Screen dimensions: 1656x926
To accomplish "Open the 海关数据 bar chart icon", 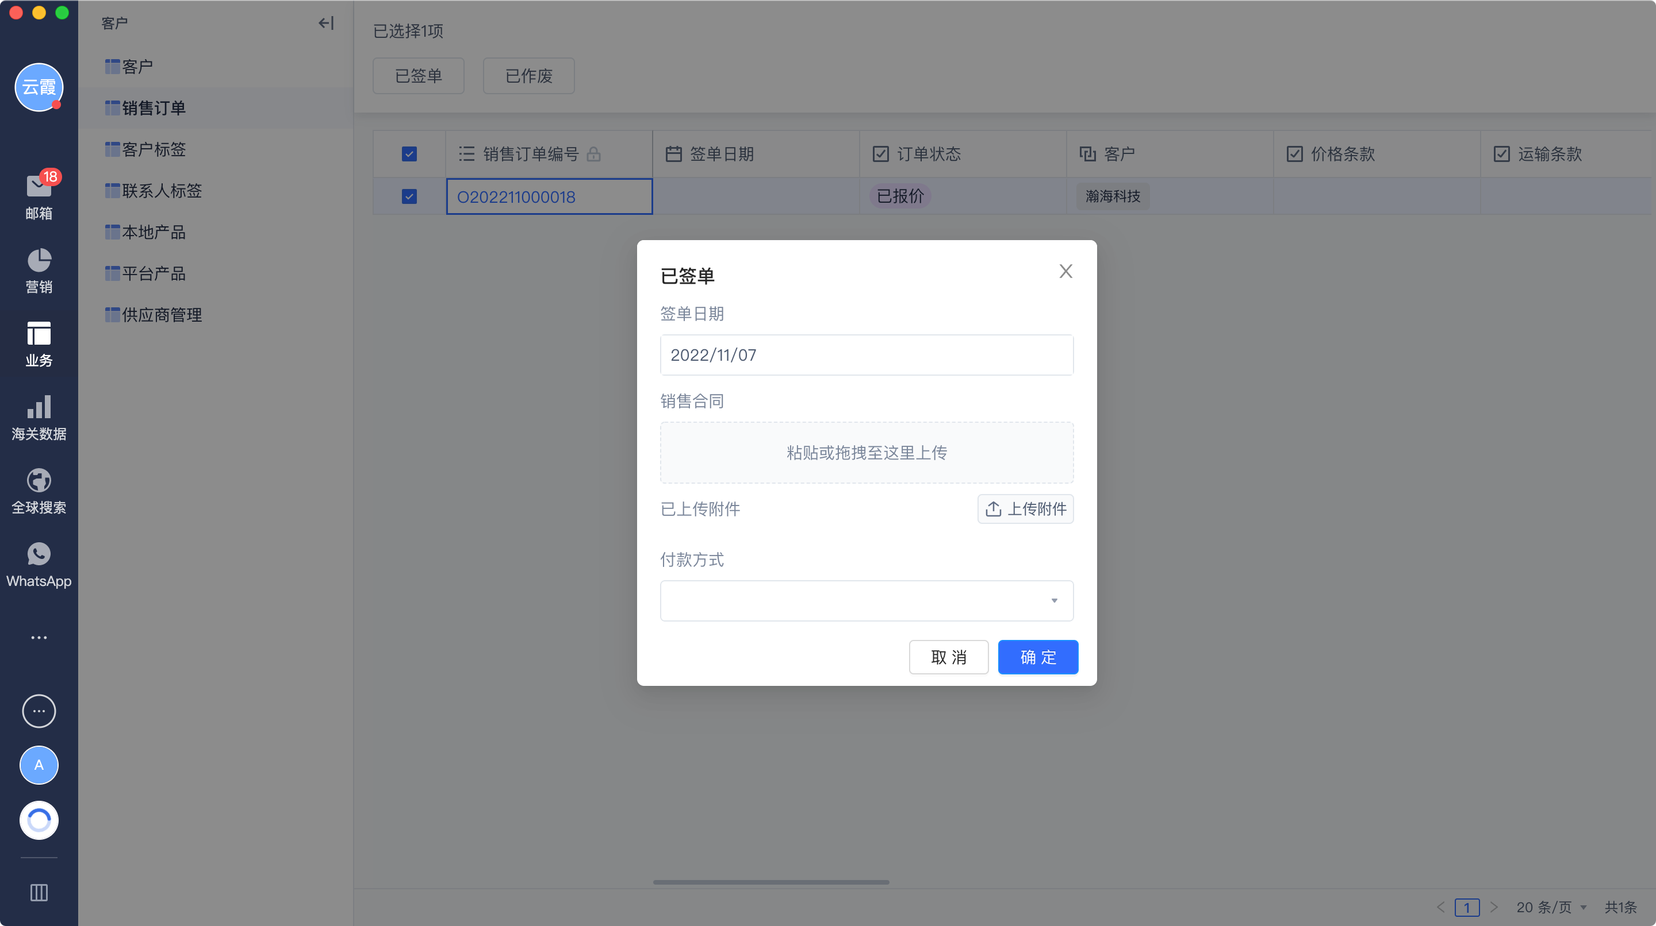I will point(39,407).
